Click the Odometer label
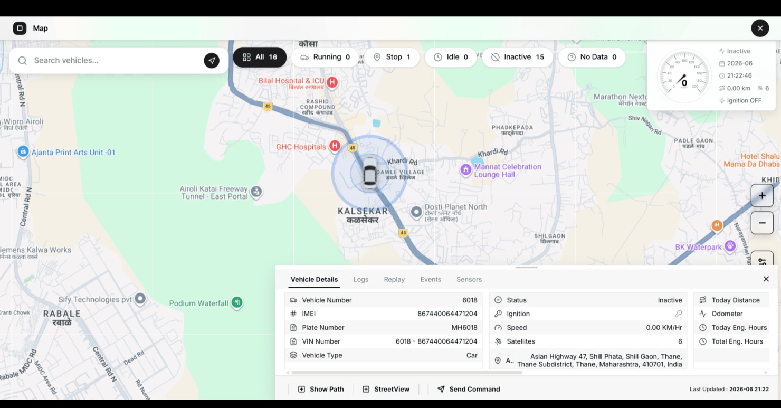 click(x=727, y=314)
